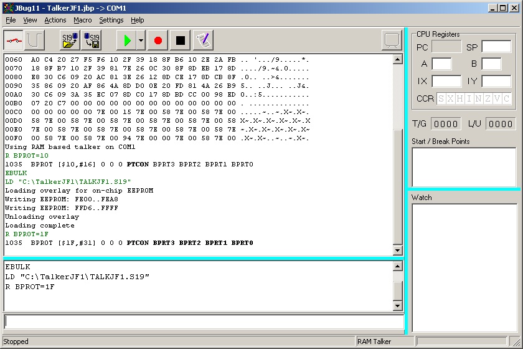Open the Settings menu
Image resolution: width=523 pixels, height=349 pixels.
point(111,20)
